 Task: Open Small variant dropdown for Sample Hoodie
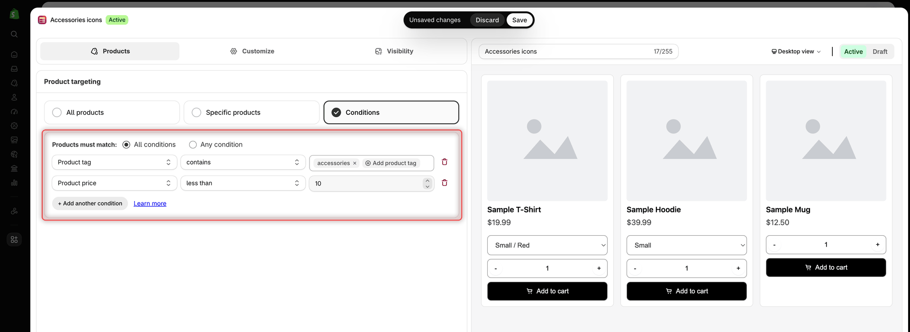[686, 245]
